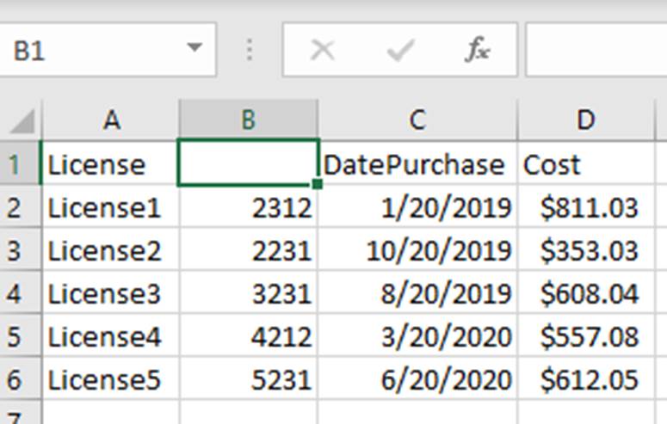
Task: Open the Insert Function fx dialog
Action: click(477, 51)
